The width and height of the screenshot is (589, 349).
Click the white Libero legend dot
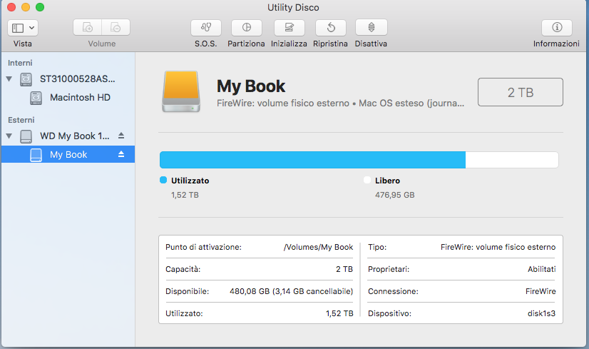[x=367, y=180]
